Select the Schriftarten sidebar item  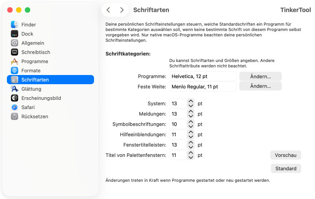50,80
